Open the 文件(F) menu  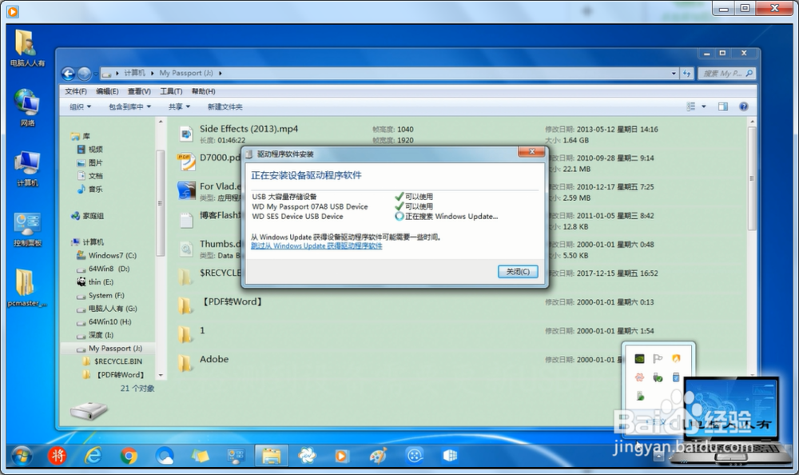pyautogui.click(x=75, y=91)
